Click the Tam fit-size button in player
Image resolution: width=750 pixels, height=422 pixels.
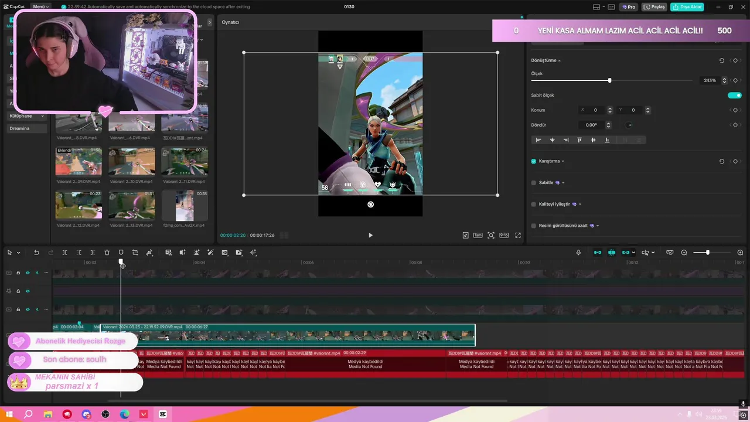[478, 235]
